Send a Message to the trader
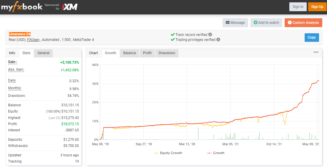The height and width of the screenshot is (167, 327). pyautogui.click(x=235, y=23)
